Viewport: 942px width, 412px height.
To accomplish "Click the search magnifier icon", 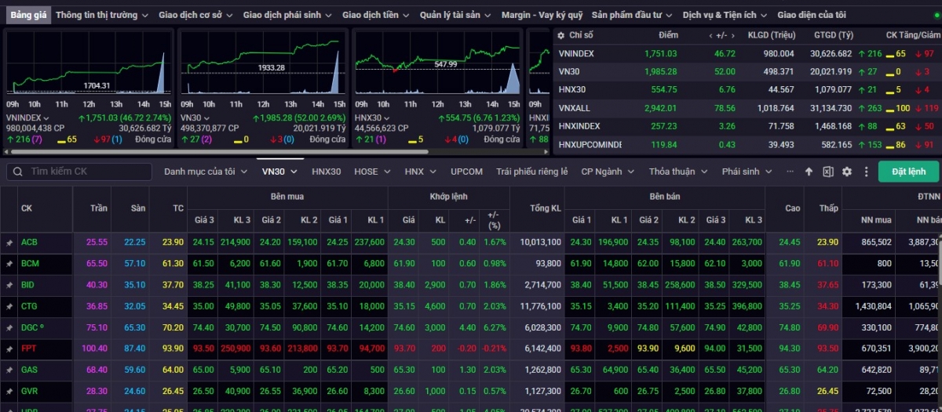I will click(18, 172).
